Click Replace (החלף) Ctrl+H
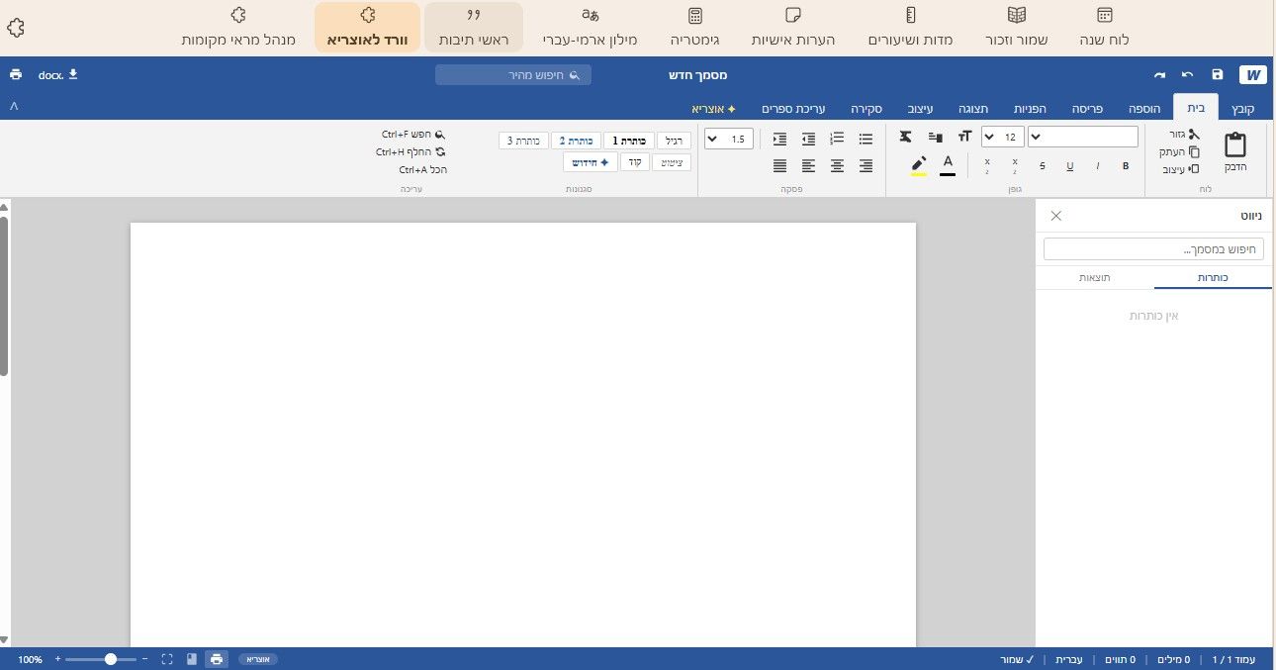Screen dimensions: 1276x670 pyautogui.click(x=410, y=152)
